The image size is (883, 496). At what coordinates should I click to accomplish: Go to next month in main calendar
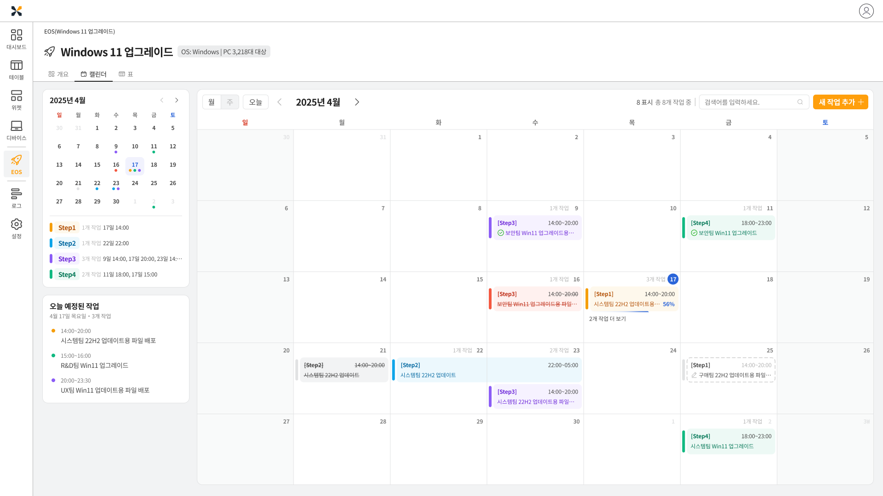pyautogui.click(x=357, y=102)
